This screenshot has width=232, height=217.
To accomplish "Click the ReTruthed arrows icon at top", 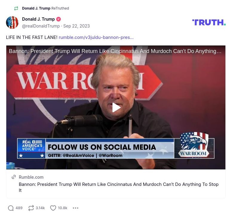I will coord(16,8).
